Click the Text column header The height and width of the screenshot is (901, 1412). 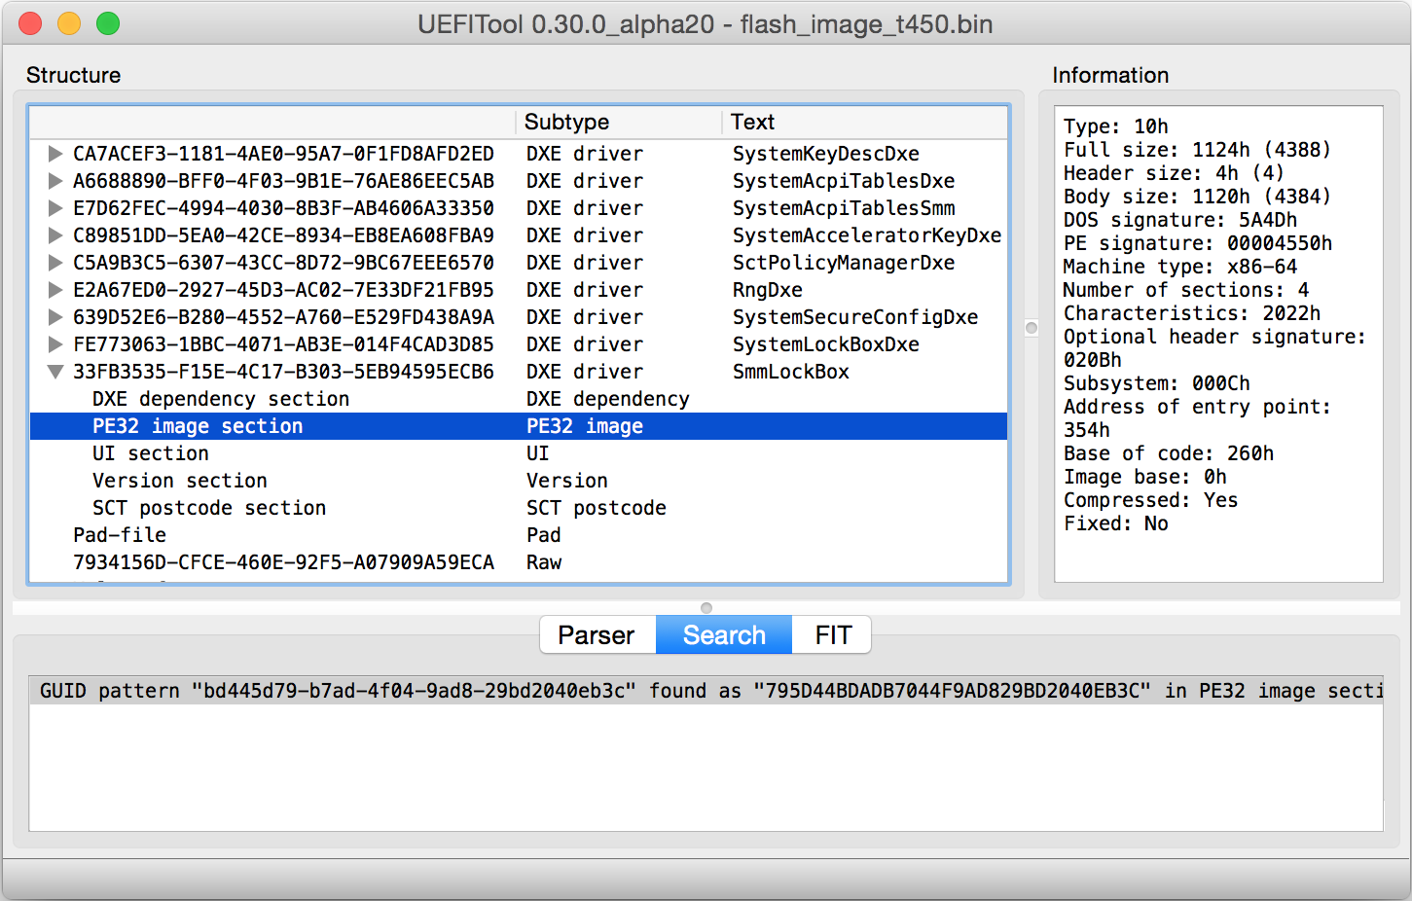(x=864, y=122)
